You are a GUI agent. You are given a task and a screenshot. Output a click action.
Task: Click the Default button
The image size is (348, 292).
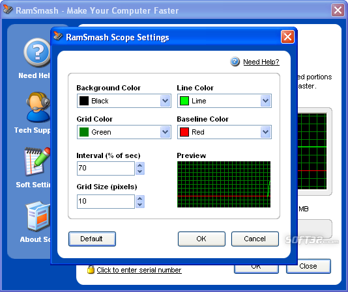point(92,239)
